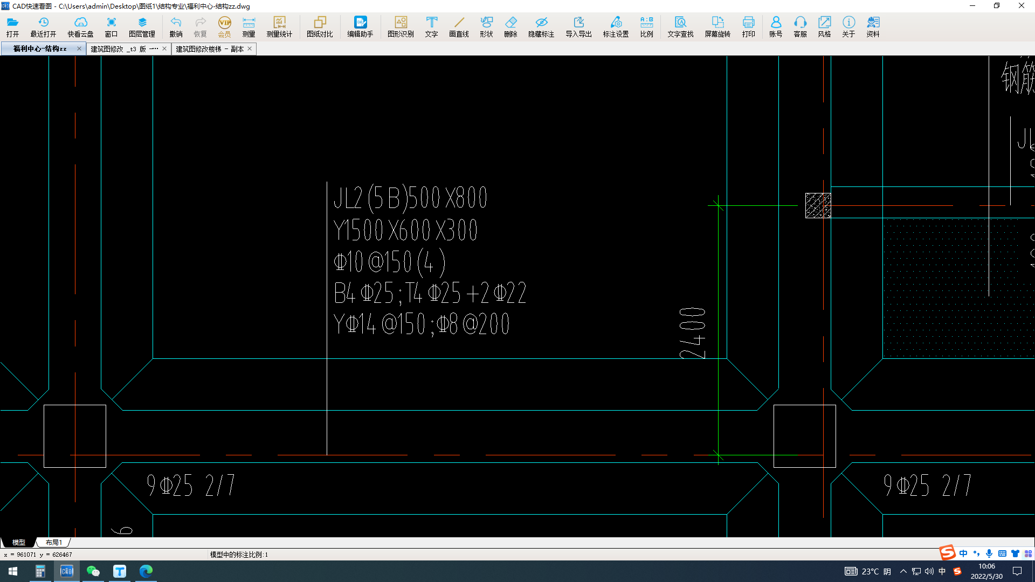This screenshot has width=1035, height=582.
Task: Open a drawing with the 打开 icon
Action: click(12, 27)
